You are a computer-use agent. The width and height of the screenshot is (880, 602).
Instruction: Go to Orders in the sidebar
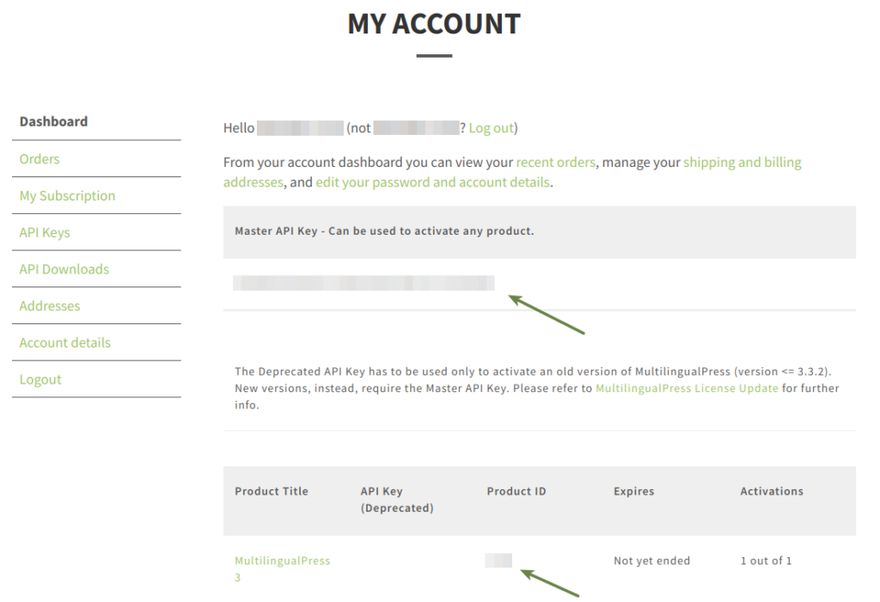coord(40,159)
